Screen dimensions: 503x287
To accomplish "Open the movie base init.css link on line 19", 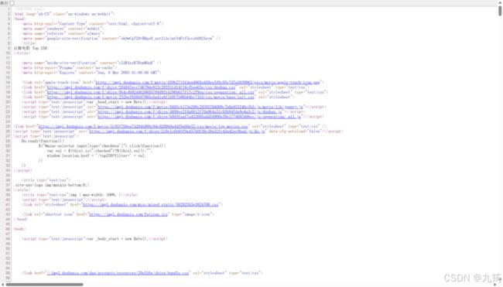I will (x=150, y=97).
